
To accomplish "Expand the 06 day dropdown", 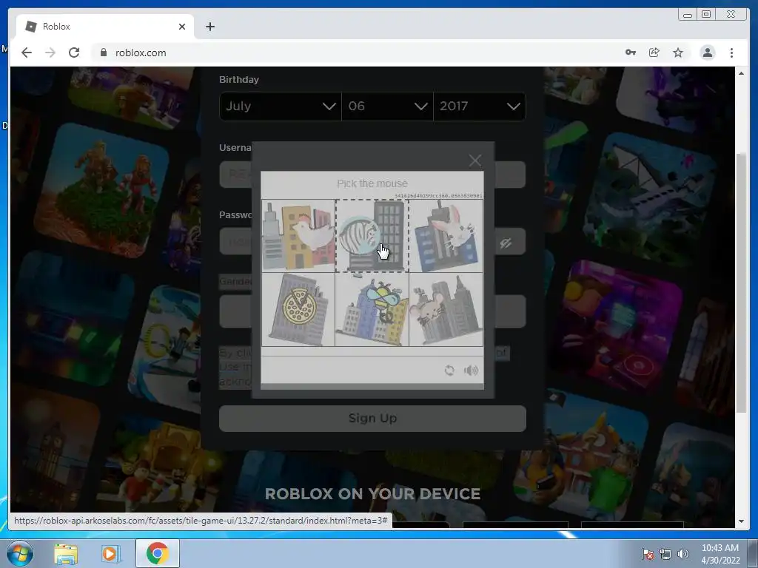I will (x=387, y=106).
